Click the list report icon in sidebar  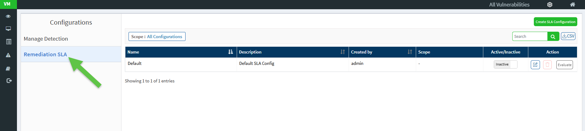(9, 42)
